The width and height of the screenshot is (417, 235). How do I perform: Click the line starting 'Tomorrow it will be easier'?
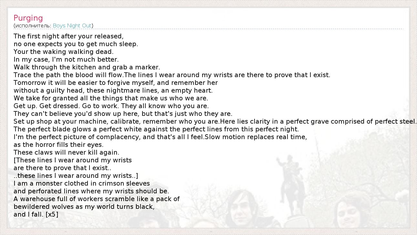tap(116, 83)
